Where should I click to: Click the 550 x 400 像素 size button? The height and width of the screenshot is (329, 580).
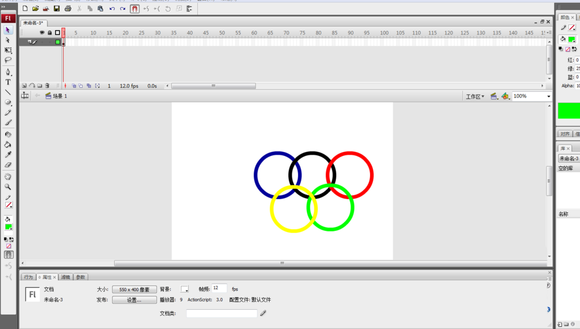coord(135,290)
